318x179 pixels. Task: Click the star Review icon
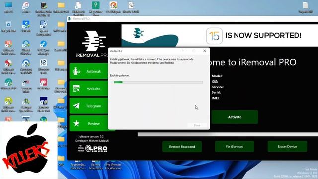76,123
